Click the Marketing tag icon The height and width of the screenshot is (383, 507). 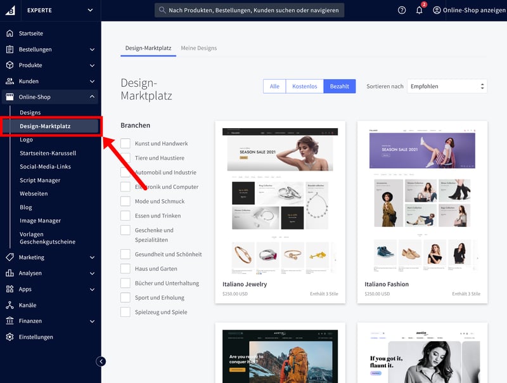[10, 257]
